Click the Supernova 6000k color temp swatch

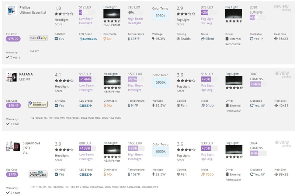point(161,151)
